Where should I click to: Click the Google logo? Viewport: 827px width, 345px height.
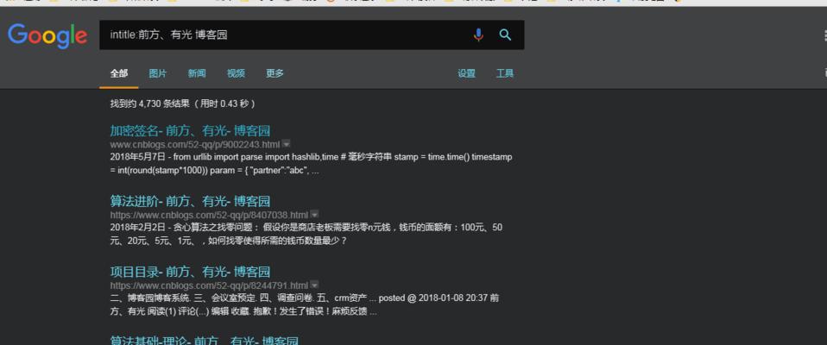[x=47, y=35]
